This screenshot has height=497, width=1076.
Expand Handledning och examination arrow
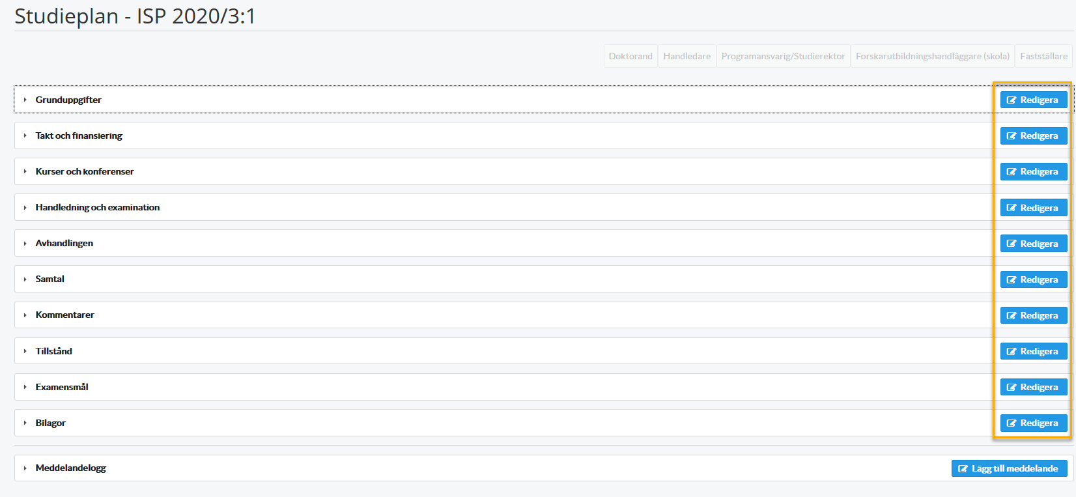(x=25, y=207)
